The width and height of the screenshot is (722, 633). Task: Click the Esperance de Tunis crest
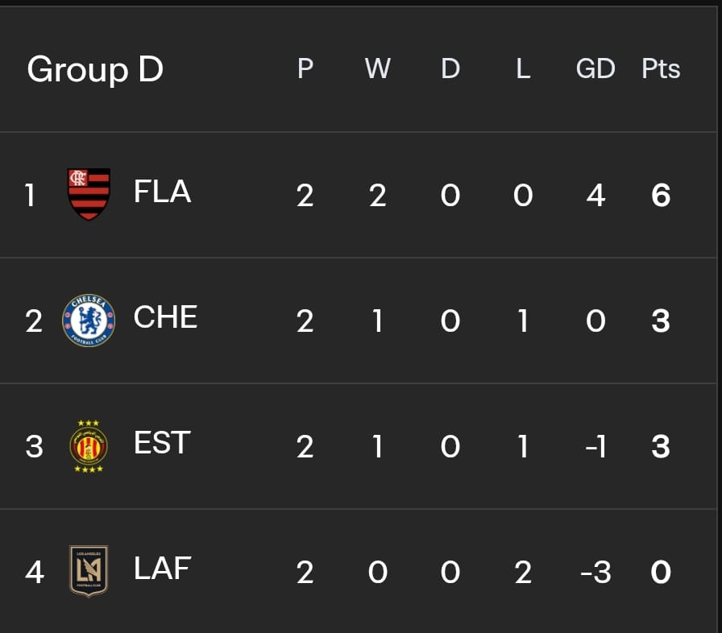click(x=89, y=446)
